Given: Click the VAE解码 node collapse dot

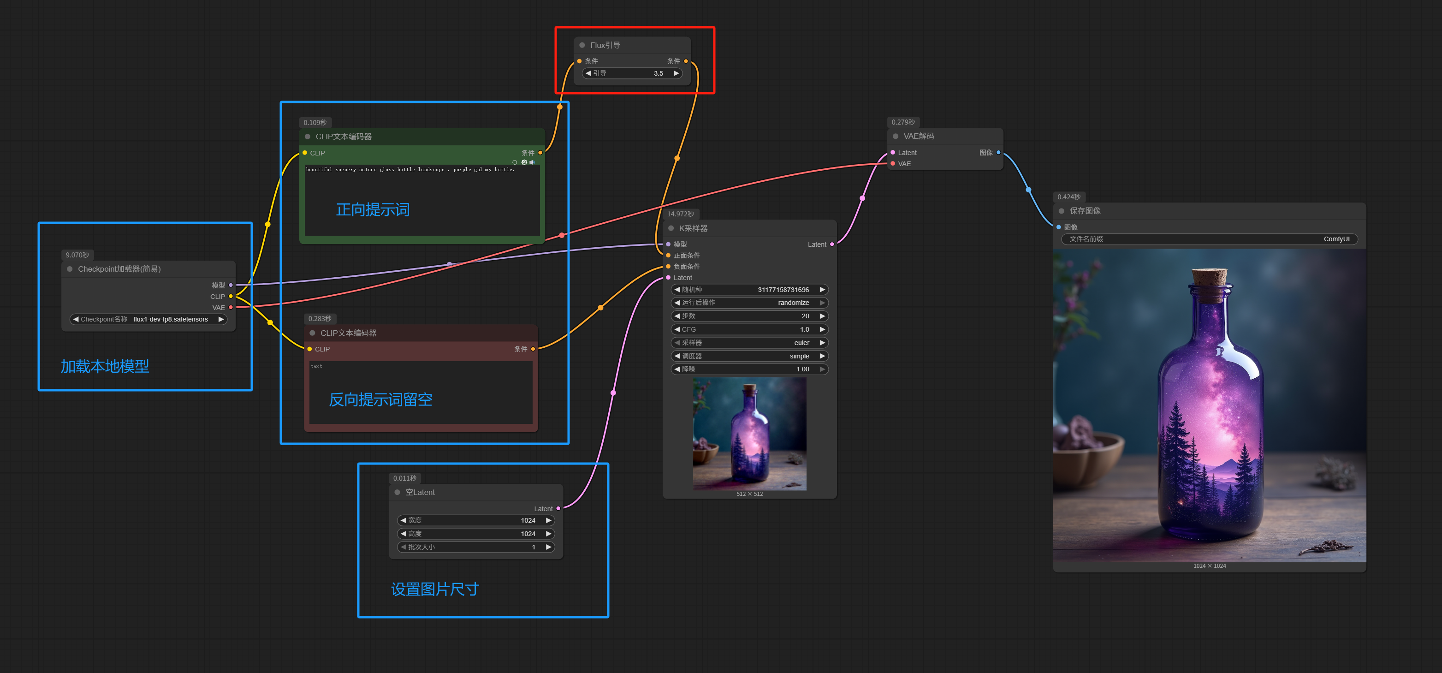Looking at the screenshot, I should pyautogui.click(x=896, y=137).
